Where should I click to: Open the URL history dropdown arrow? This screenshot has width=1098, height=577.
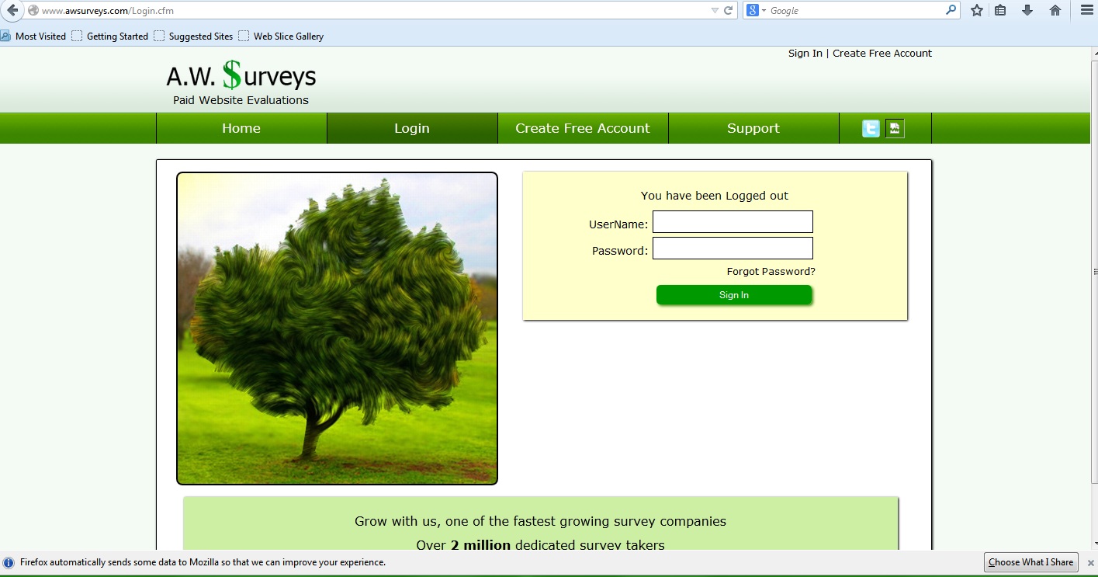coord(715,11)
